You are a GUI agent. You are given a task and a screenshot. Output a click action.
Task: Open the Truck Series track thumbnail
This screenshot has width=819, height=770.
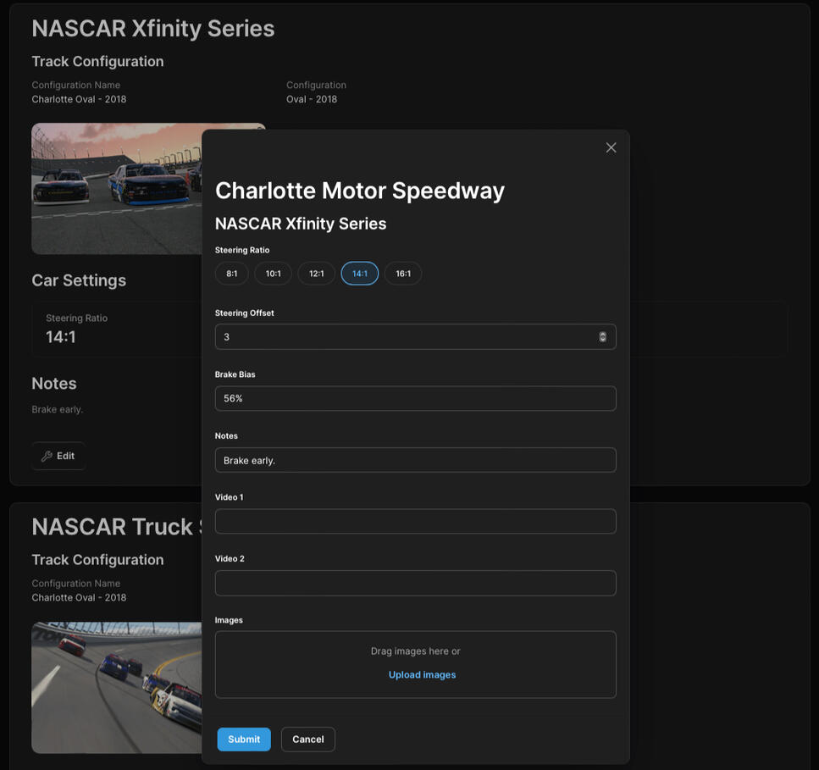tap(117, 688)
